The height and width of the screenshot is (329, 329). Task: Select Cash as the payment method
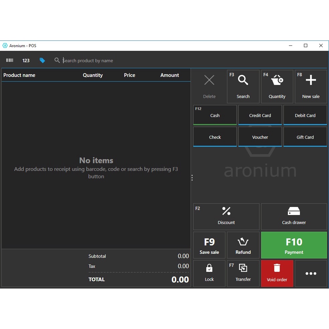click(x=215, y=115)
